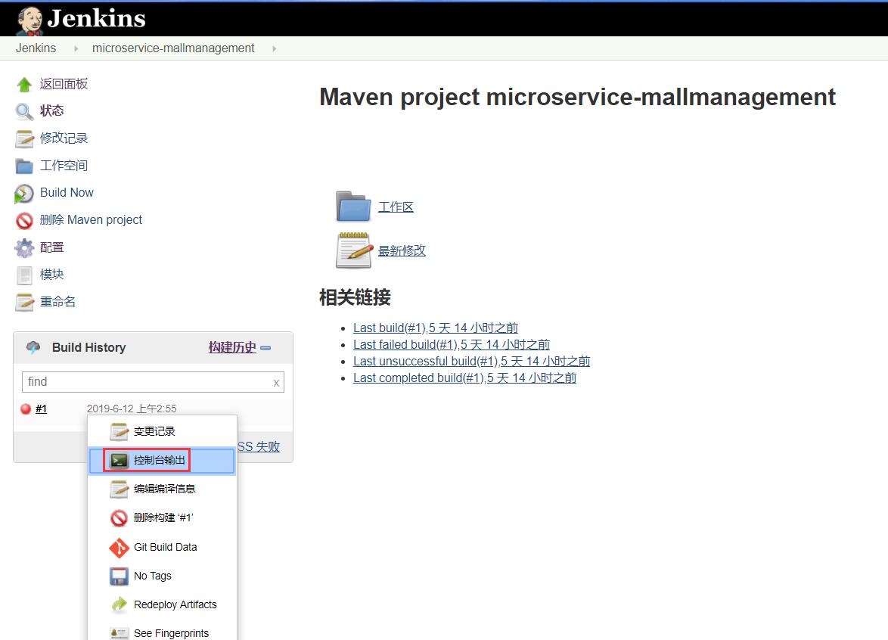Open the 模块 sidebar link
Viewport: 888px width, 640px height.
tap(51, 275)
